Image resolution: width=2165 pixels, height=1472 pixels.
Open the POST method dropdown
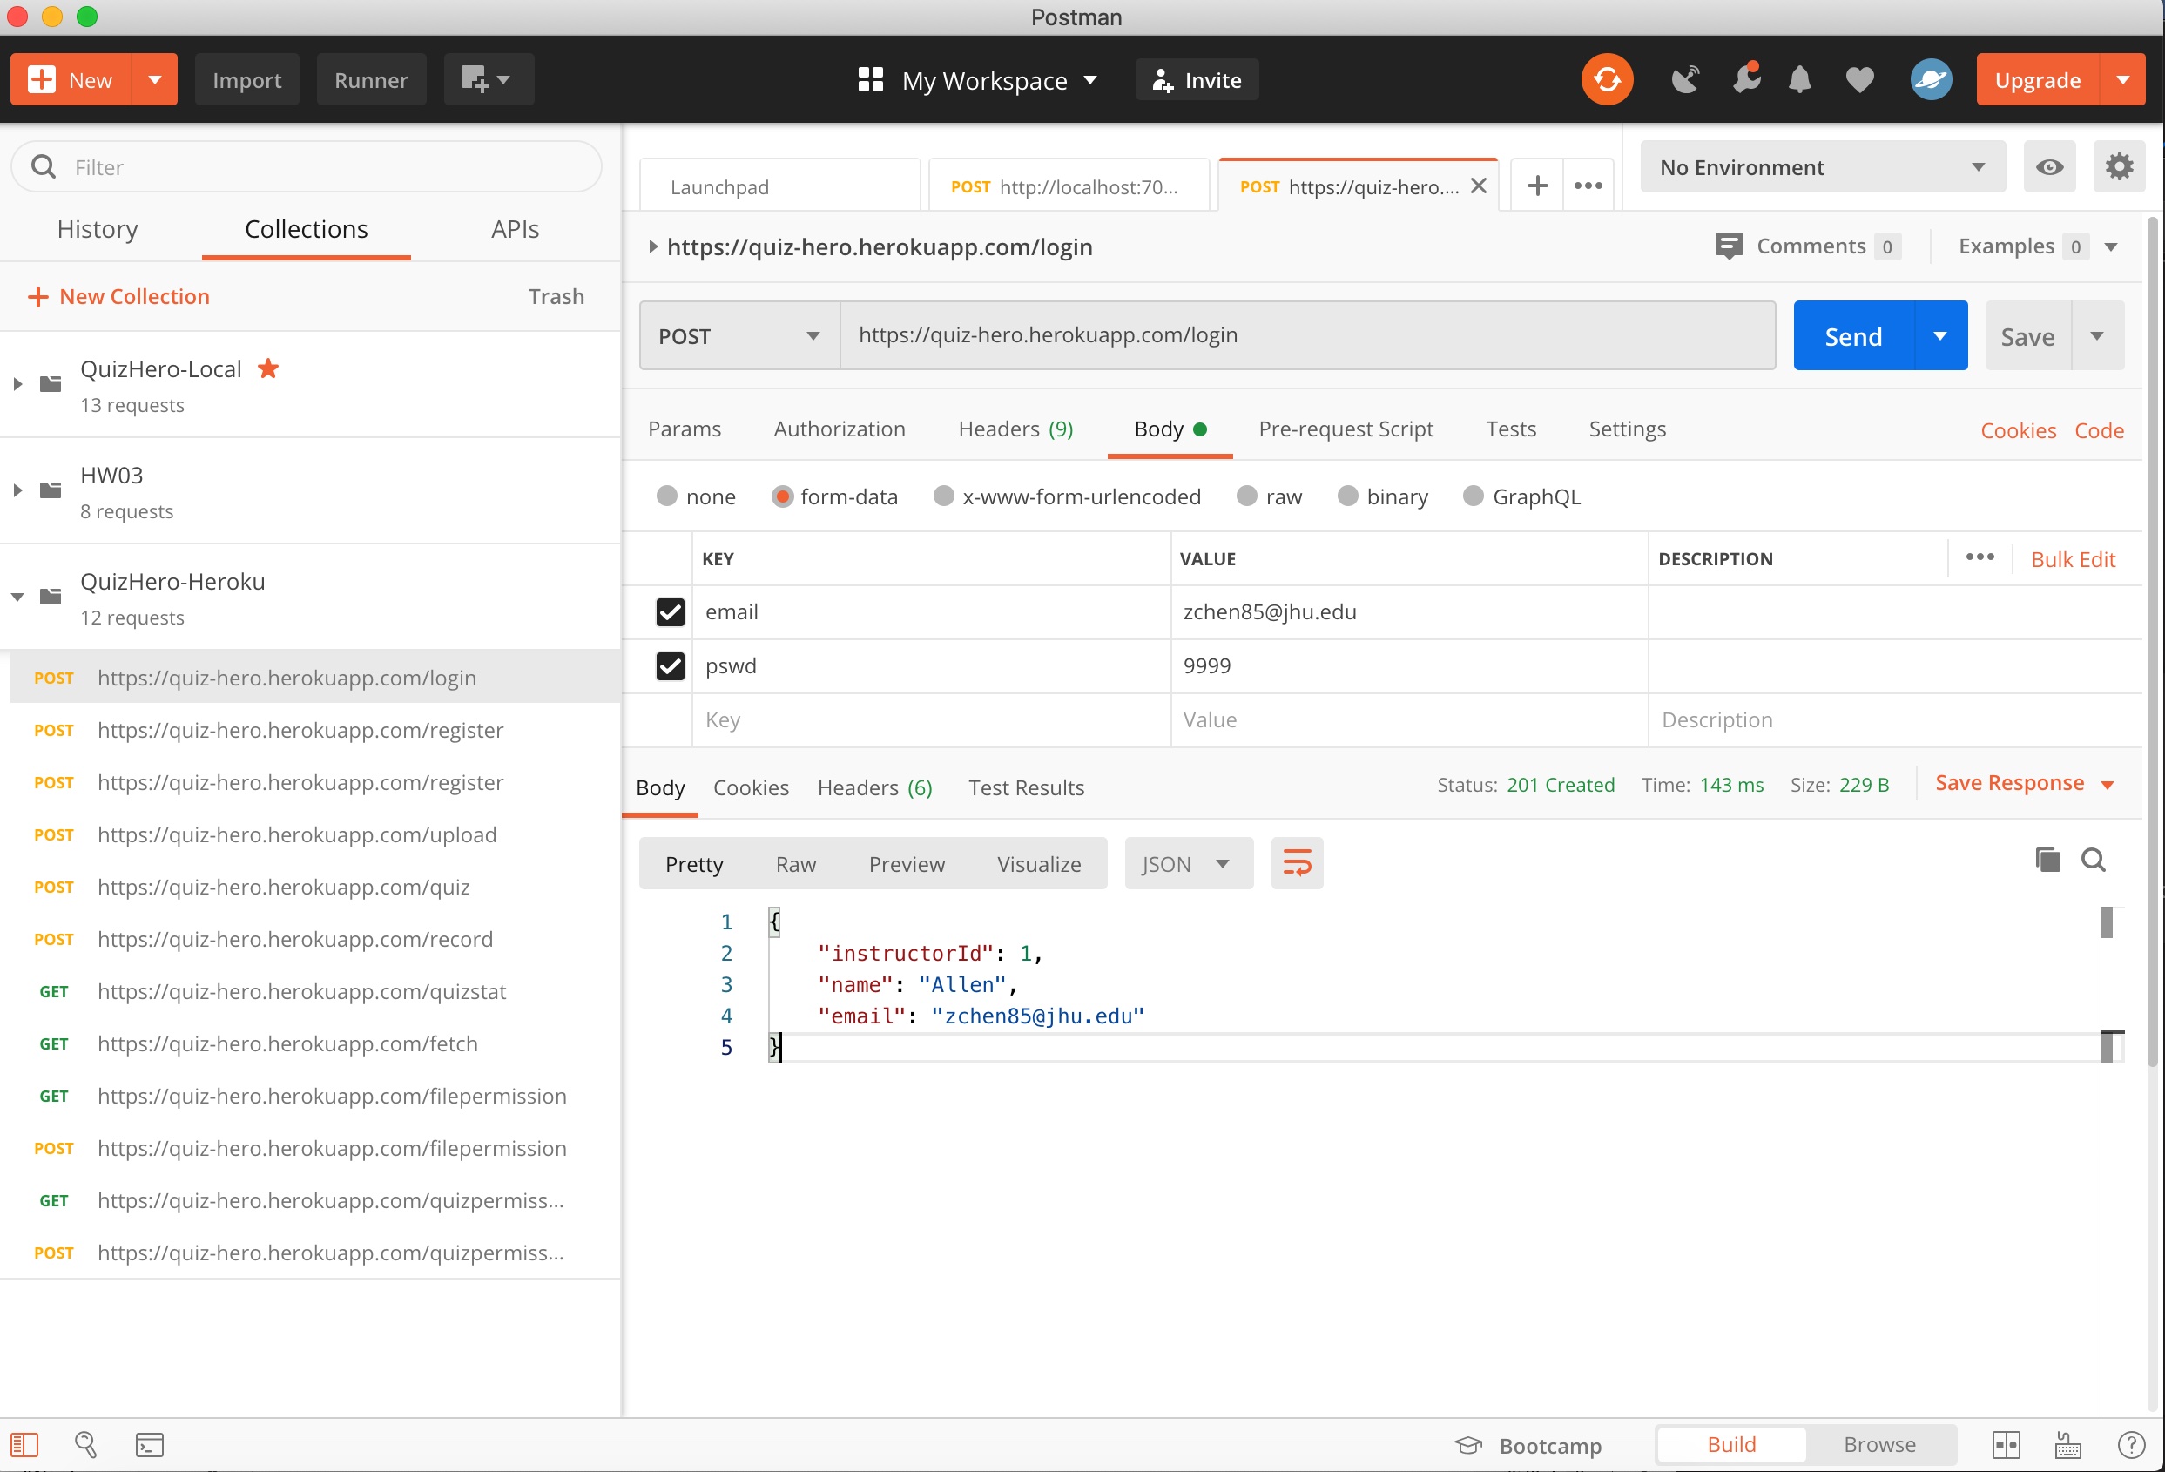(x=739, y=336)
